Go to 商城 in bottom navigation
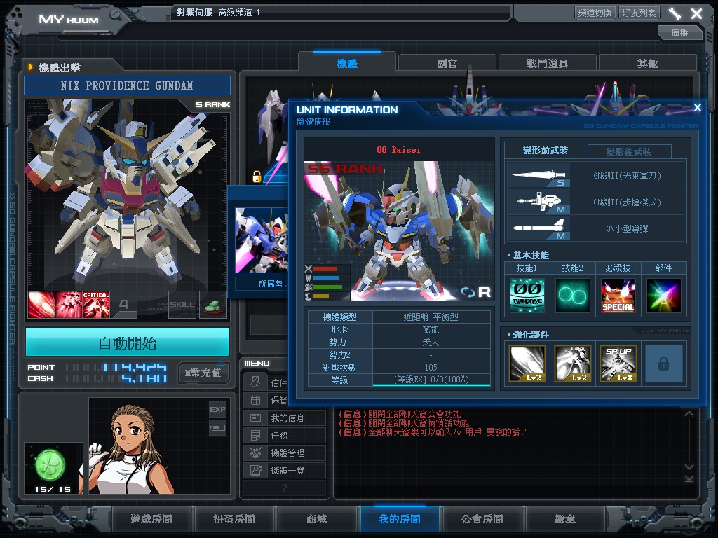The height and width of the screenshot is (538, 718). (317, 519)
